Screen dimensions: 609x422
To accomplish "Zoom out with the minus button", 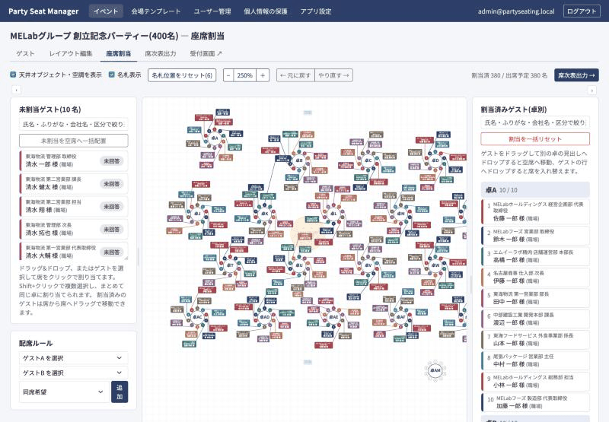I will 228,75.
